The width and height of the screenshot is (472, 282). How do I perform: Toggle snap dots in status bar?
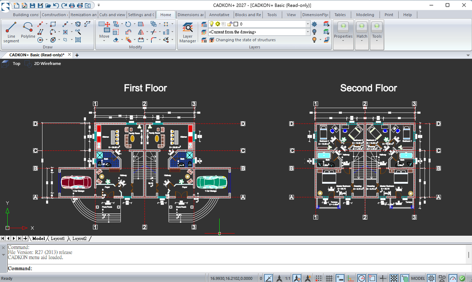[x=318, y=278]
